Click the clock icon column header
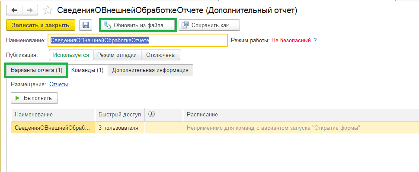 [x=151, y=114]
